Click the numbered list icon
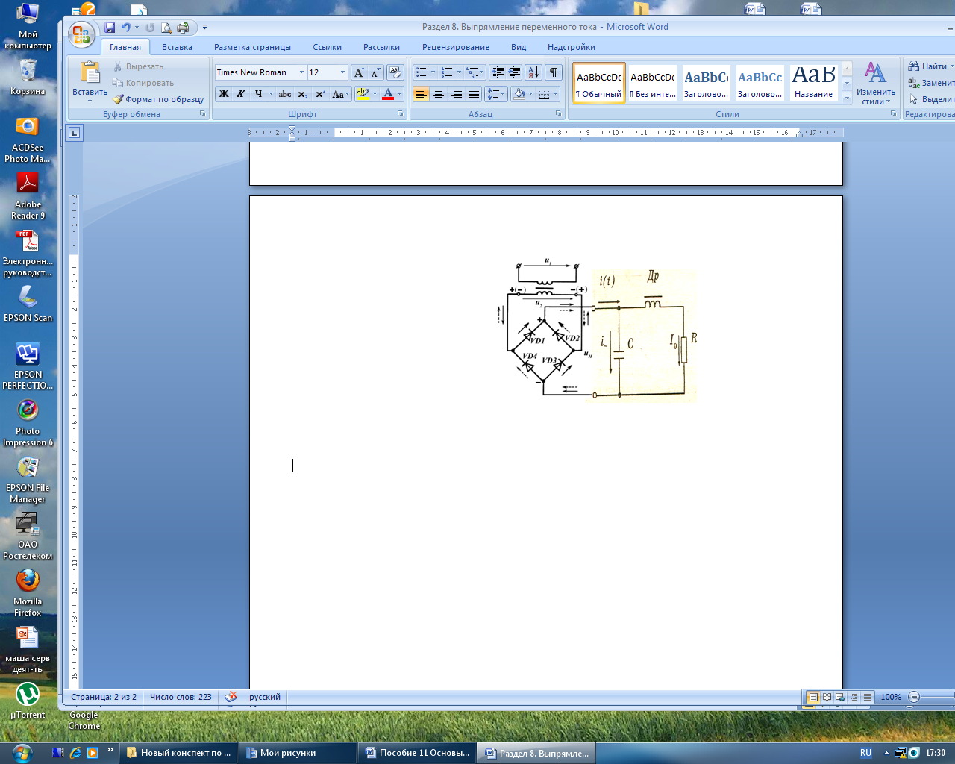This screenshot has width=955, height=764. pyautogui.click(x=447, y=72)
